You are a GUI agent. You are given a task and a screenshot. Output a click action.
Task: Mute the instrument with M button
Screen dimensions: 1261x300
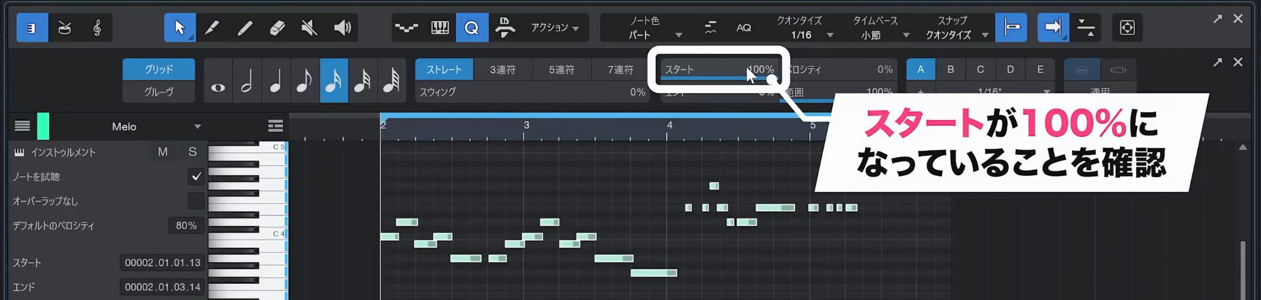[x=163, y=152]
